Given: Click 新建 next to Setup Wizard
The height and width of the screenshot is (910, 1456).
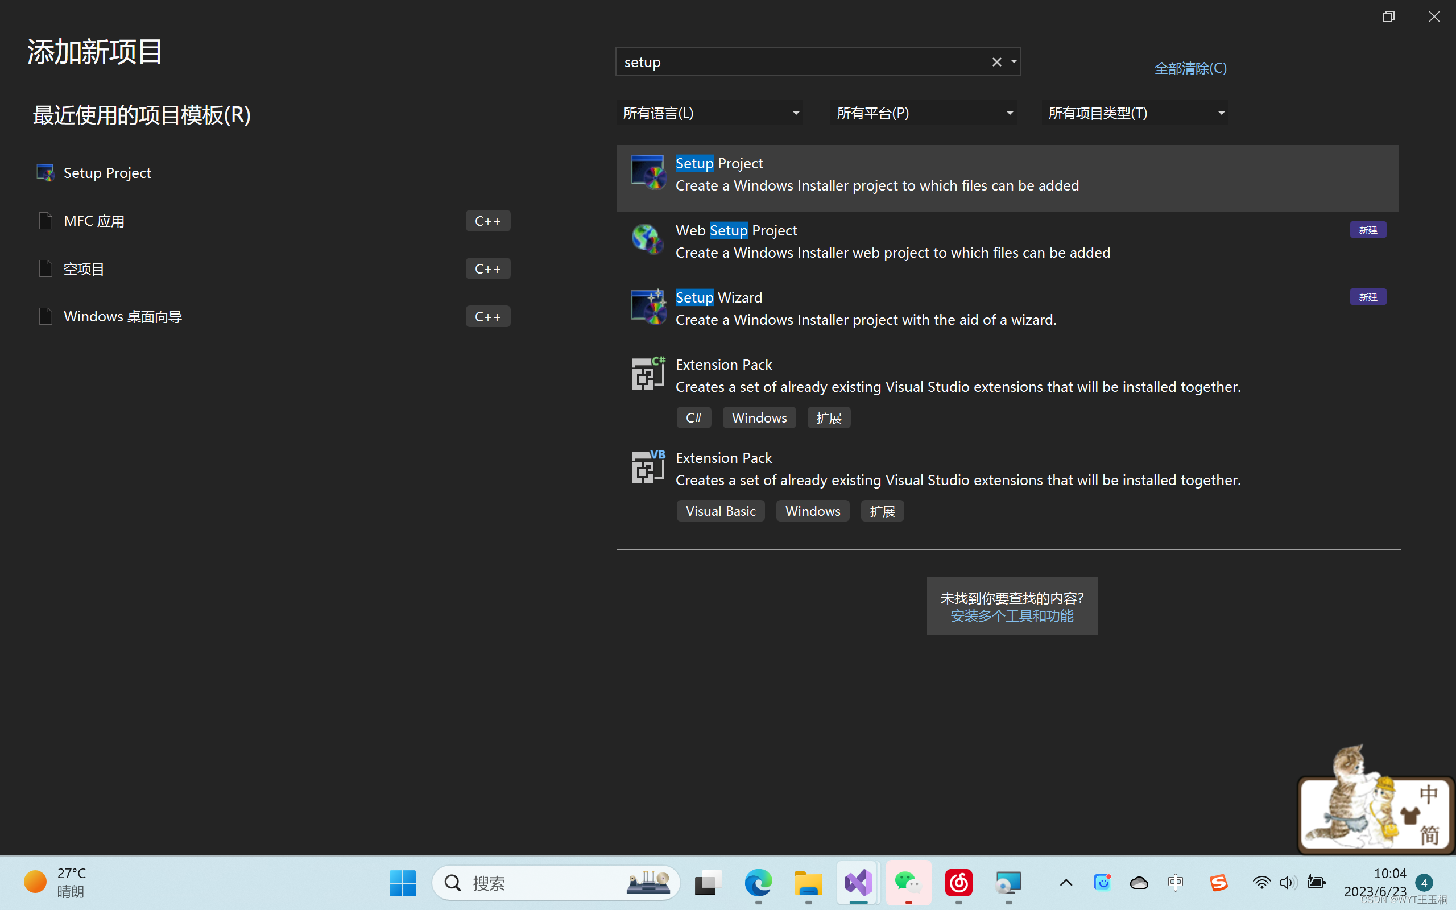Looking at the screenshot, I should click(x=1367, y=296).
